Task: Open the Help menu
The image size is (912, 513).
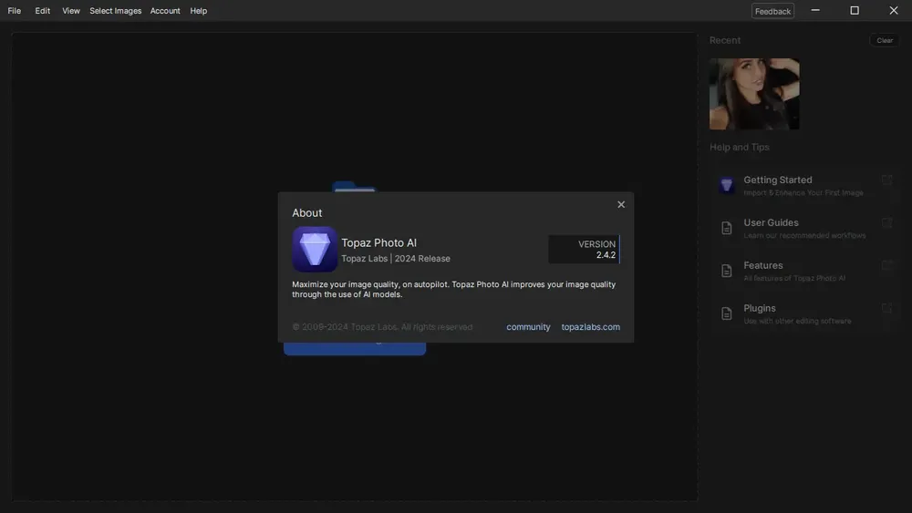Action: [199, 11]
